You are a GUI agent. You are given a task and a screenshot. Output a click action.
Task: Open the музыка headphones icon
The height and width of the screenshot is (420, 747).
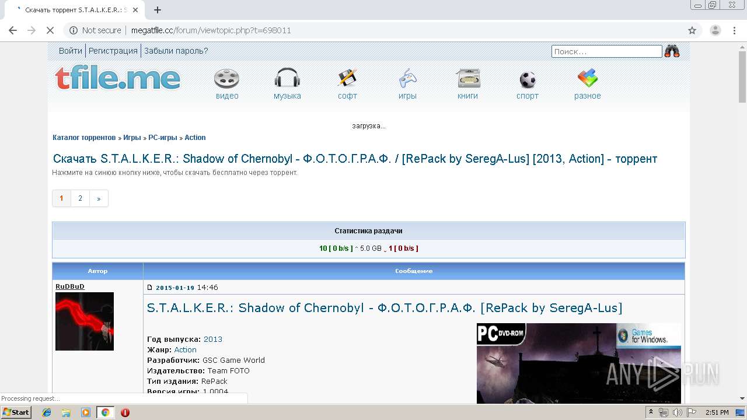point(287,79)
